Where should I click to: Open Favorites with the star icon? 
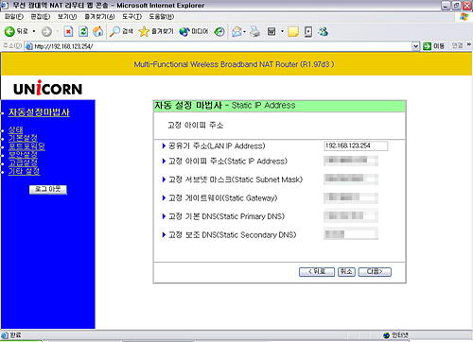click(x=156, y=31)
